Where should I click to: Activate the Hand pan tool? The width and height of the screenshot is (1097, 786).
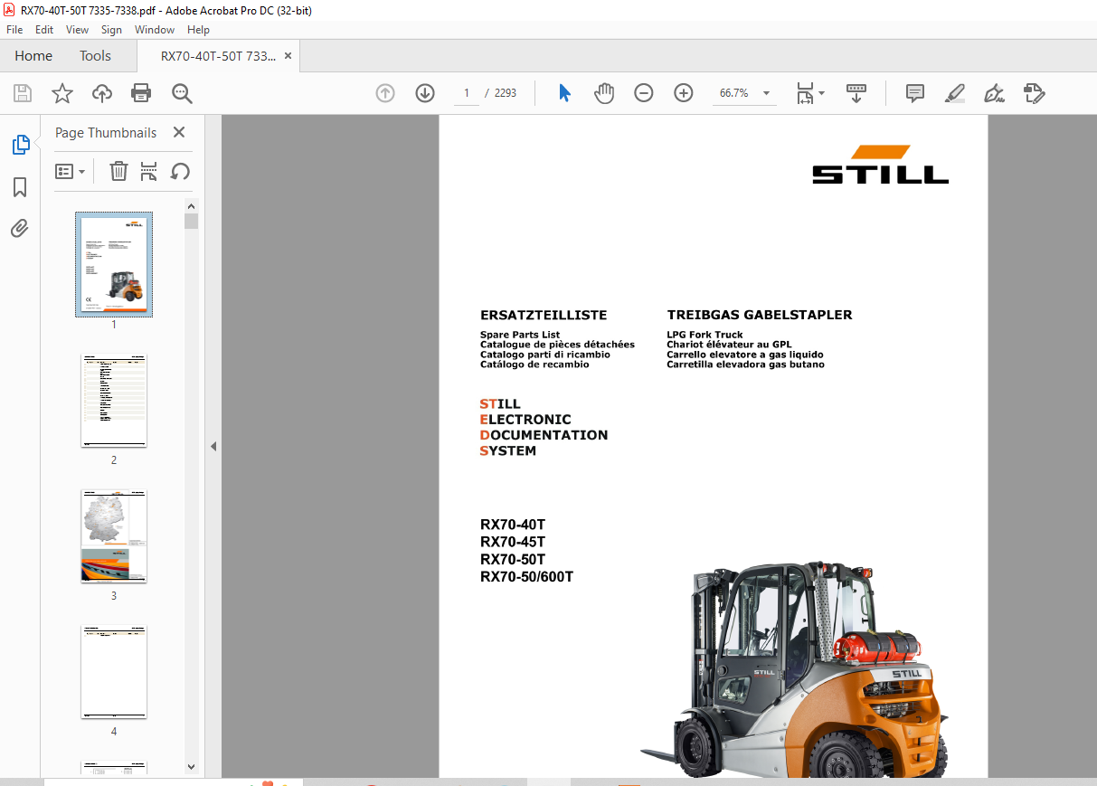coord(604,93)
